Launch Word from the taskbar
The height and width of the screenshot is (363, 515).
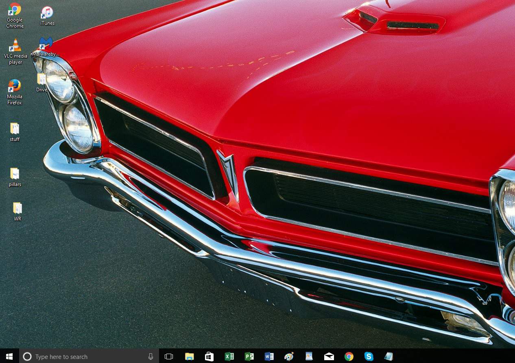tap(269, 356)
